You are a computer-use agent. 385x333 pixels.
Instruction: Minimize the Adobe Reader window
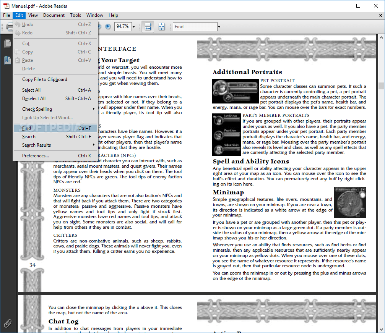point(341,6)
